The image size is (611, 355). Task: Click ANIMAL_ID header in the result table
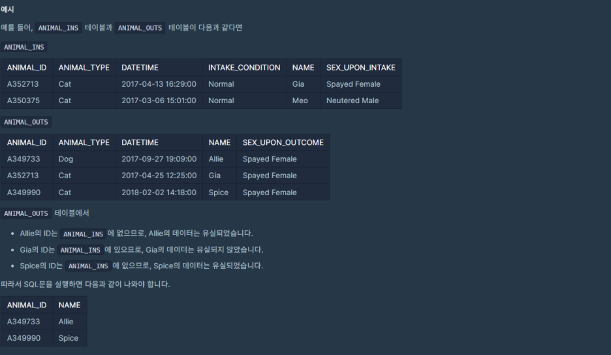pyautogui.click(x=27, y=305)
